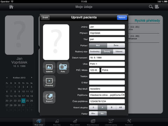
Task: Switch to Moje měření tab
Action: tap(75, 122)
